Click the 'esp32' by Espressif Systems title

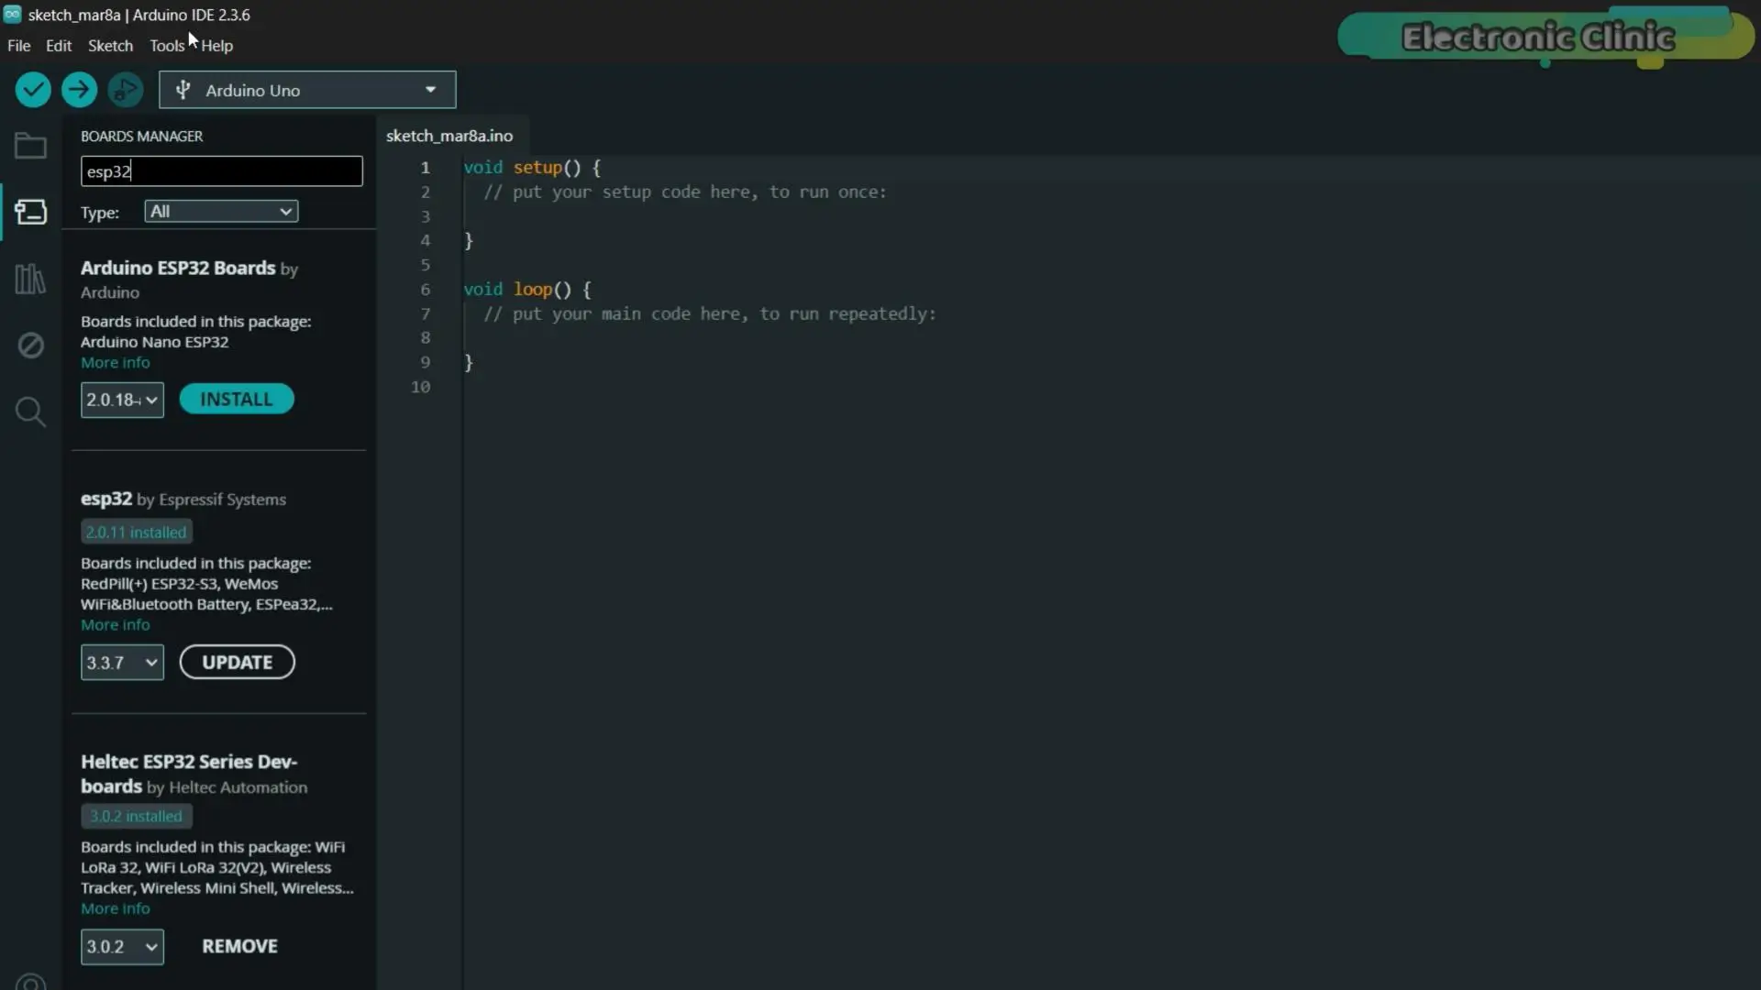[x=106, y=499]
